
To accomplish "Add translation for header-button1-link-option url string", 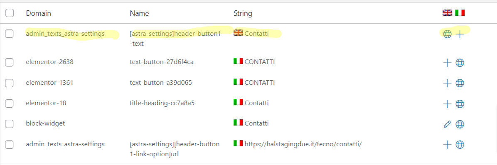I will (x=447, y=145).
